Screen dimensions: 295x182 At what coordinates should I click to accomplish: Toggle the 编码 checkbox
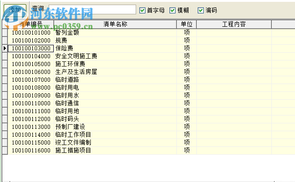(x=201, y=10)
